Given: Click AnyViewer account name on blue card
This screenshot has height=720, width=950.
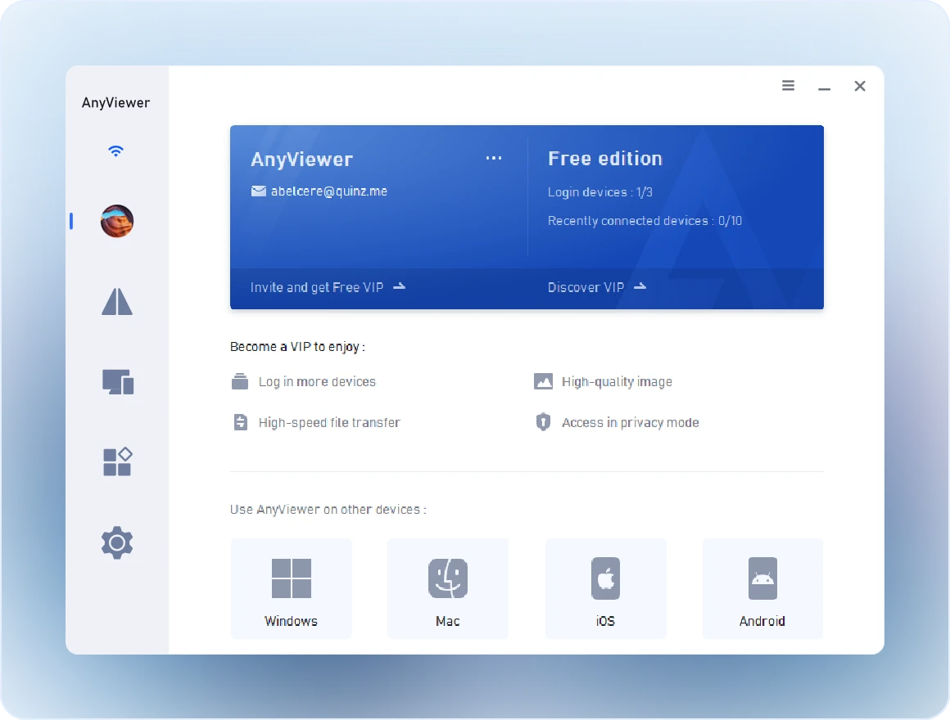Looking at the screenshot, I should coord(301,159).
